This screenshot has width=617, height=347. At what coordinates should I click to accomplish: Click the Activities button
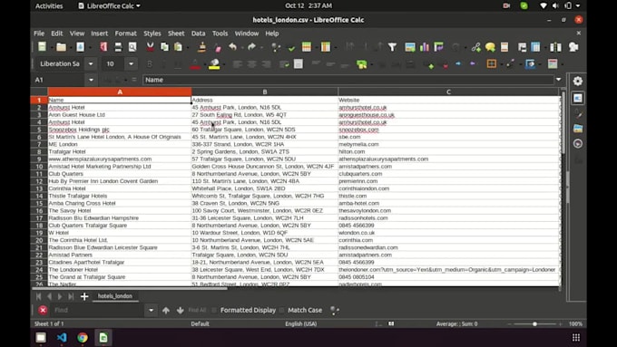pyautogui.click(x=49, y=6)
